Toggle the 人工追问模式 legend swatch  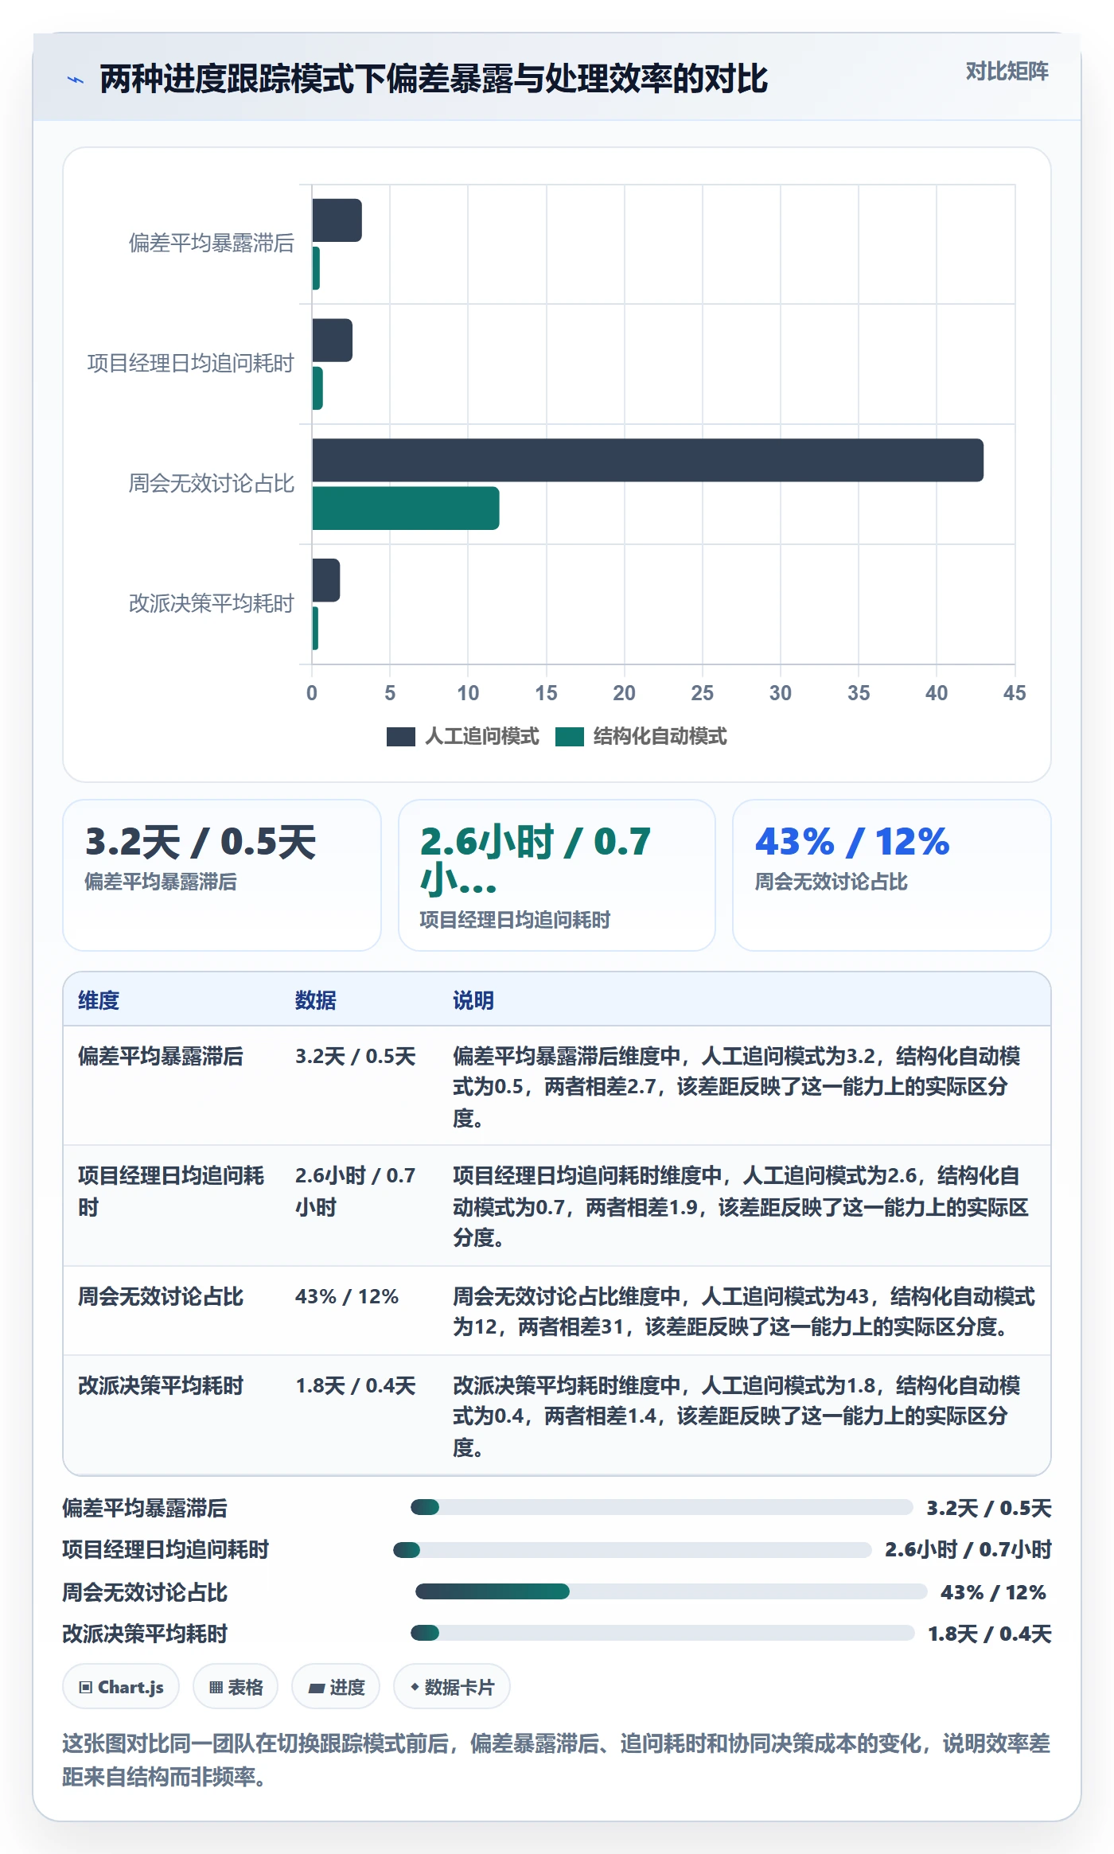(401, 737)
